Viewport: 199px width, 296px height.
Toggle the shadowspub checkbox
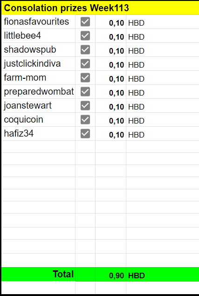(85, 50)
